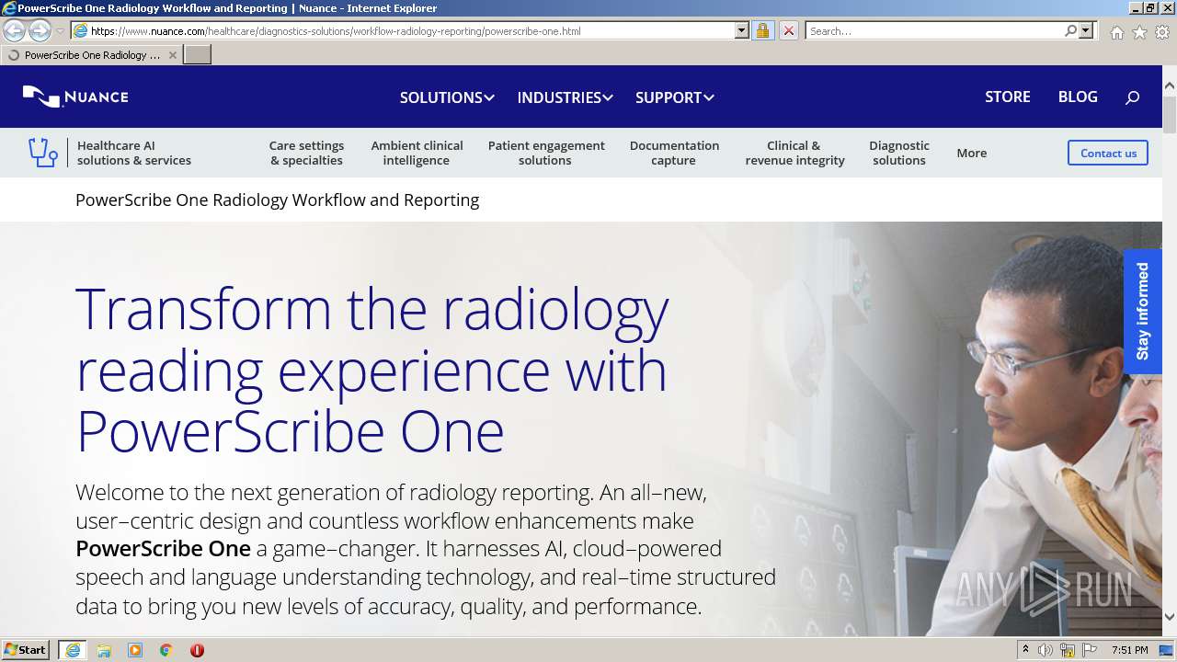The image size is (1177, 662).
Task: Click the healthcare stethoscope icon
Action: coord(42,152)
